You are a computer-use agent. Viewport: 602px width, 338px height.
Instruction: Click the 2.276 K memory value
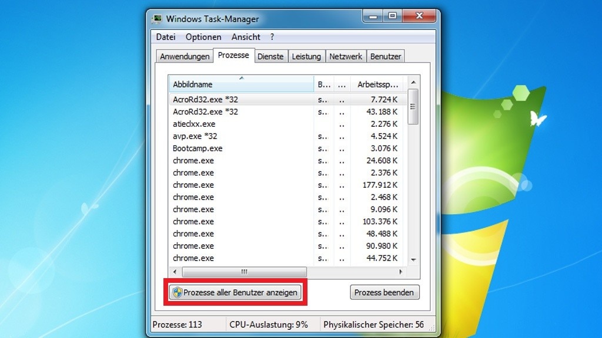384,124
